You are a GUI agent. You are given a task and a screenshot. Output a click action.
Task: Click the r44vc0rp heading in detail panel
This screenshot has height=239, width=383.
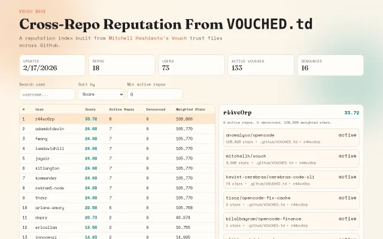(x=238, y=113)
